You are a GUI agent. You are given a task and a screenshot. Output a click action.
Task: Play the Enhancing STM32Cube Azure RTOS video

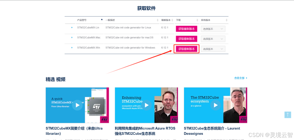coord(146,105)
